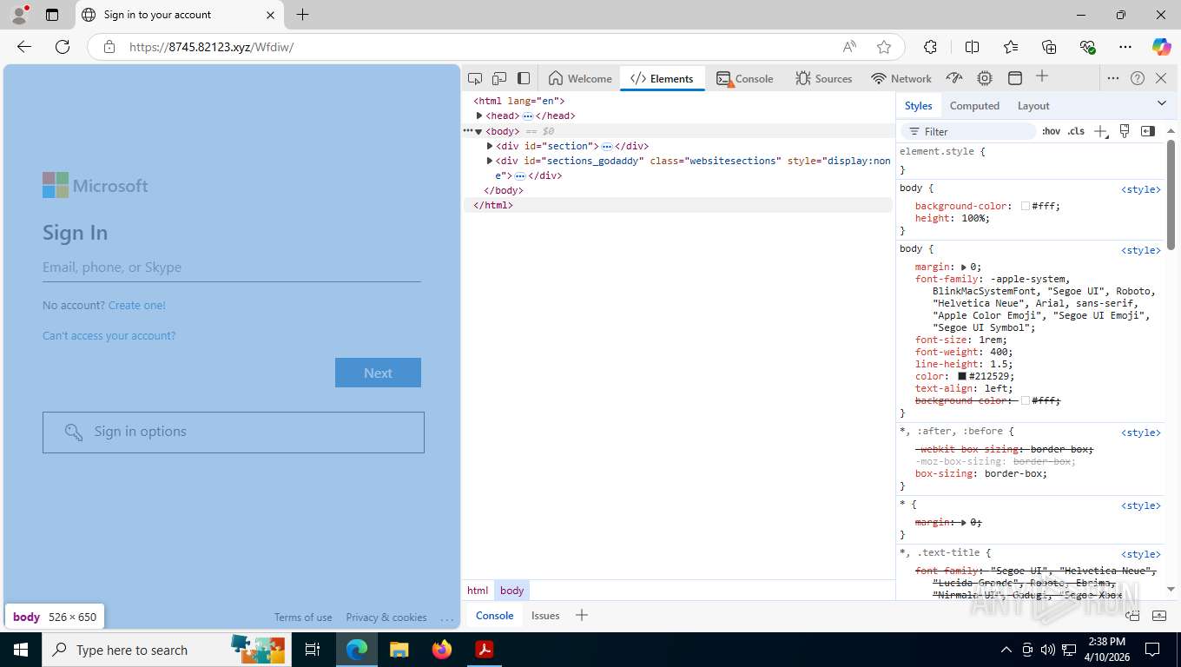
Task: Toggle the rendering emulations brush icon
Action: point(1125,131)
